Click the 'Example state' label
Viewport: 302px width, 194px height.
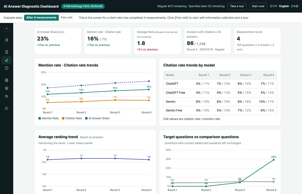13,18
